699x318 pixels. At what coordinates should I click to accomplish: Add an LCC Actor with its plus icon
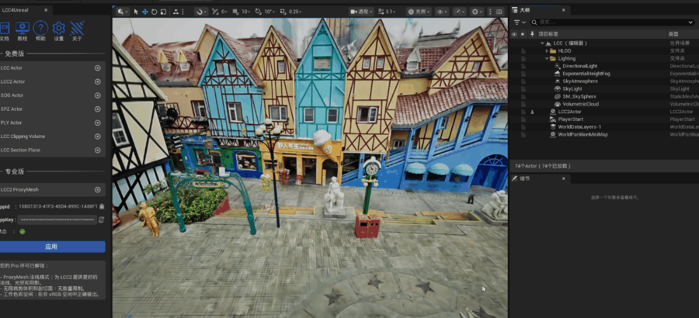coord(98,68)
